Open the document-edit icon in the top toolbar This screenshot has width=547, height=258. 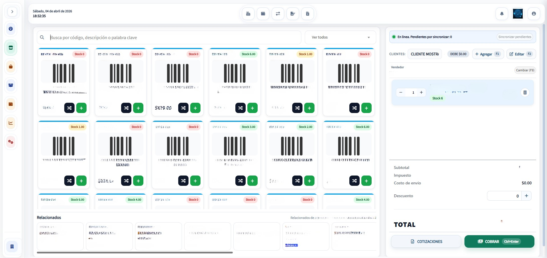292,13
